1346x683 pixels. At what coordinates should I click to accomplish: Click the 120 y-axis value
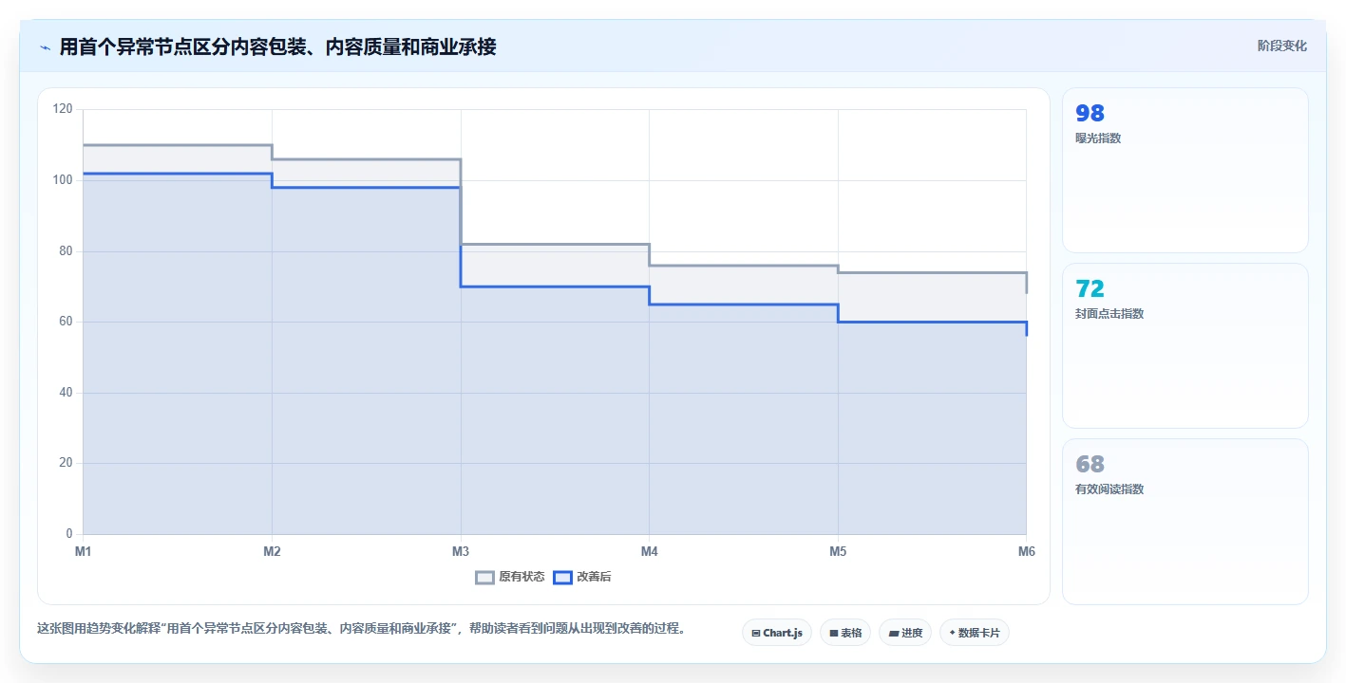click(x=63, y=109)
